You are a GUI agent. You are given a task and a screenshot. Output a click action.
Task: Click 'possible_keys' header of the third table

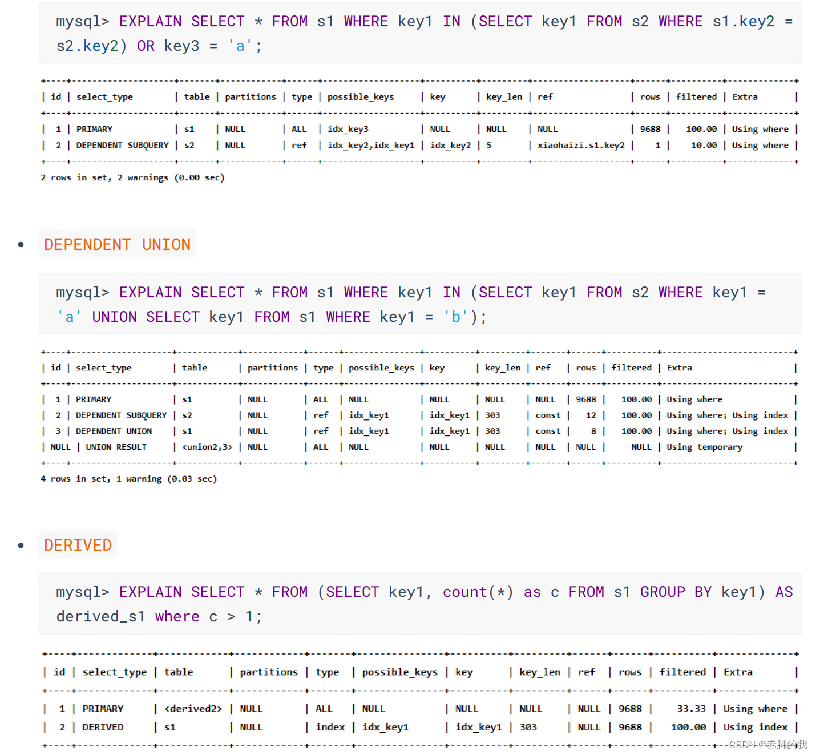coord(399,672)
